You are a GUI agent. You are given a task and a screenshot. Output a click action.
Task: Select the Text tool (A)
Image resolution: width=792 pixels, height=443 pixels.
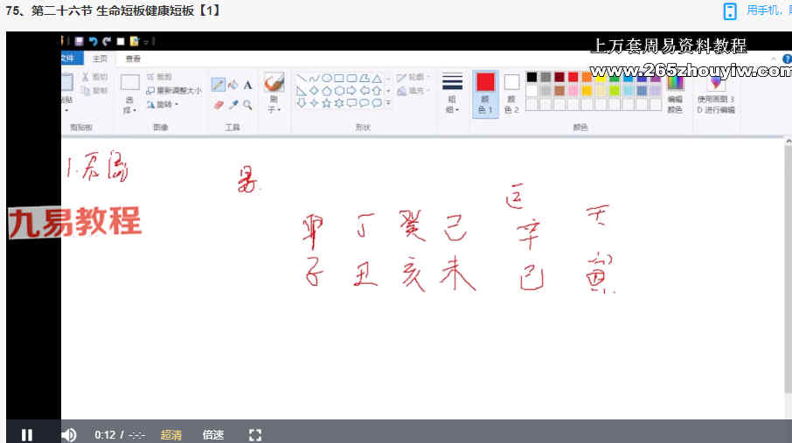pyautogui.click(x=247, y=85)
